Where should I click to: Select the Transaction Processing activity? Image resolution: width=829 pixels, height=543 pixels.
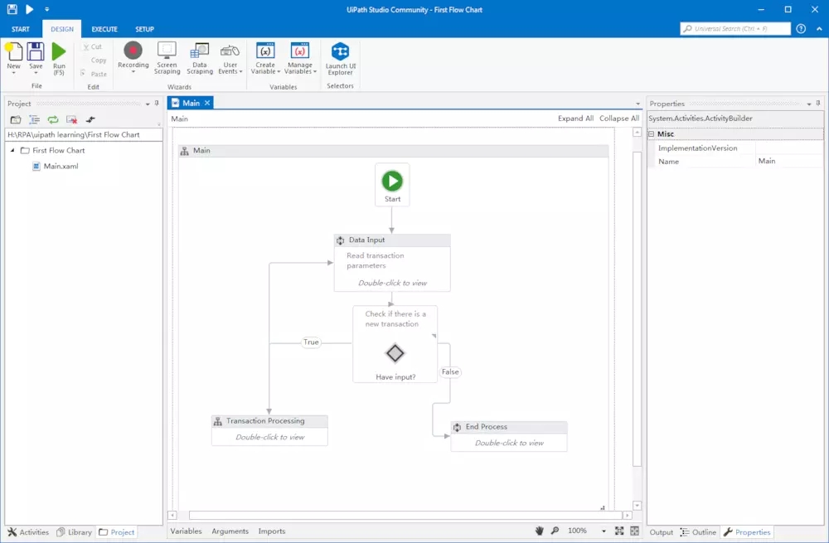point(269,430)
